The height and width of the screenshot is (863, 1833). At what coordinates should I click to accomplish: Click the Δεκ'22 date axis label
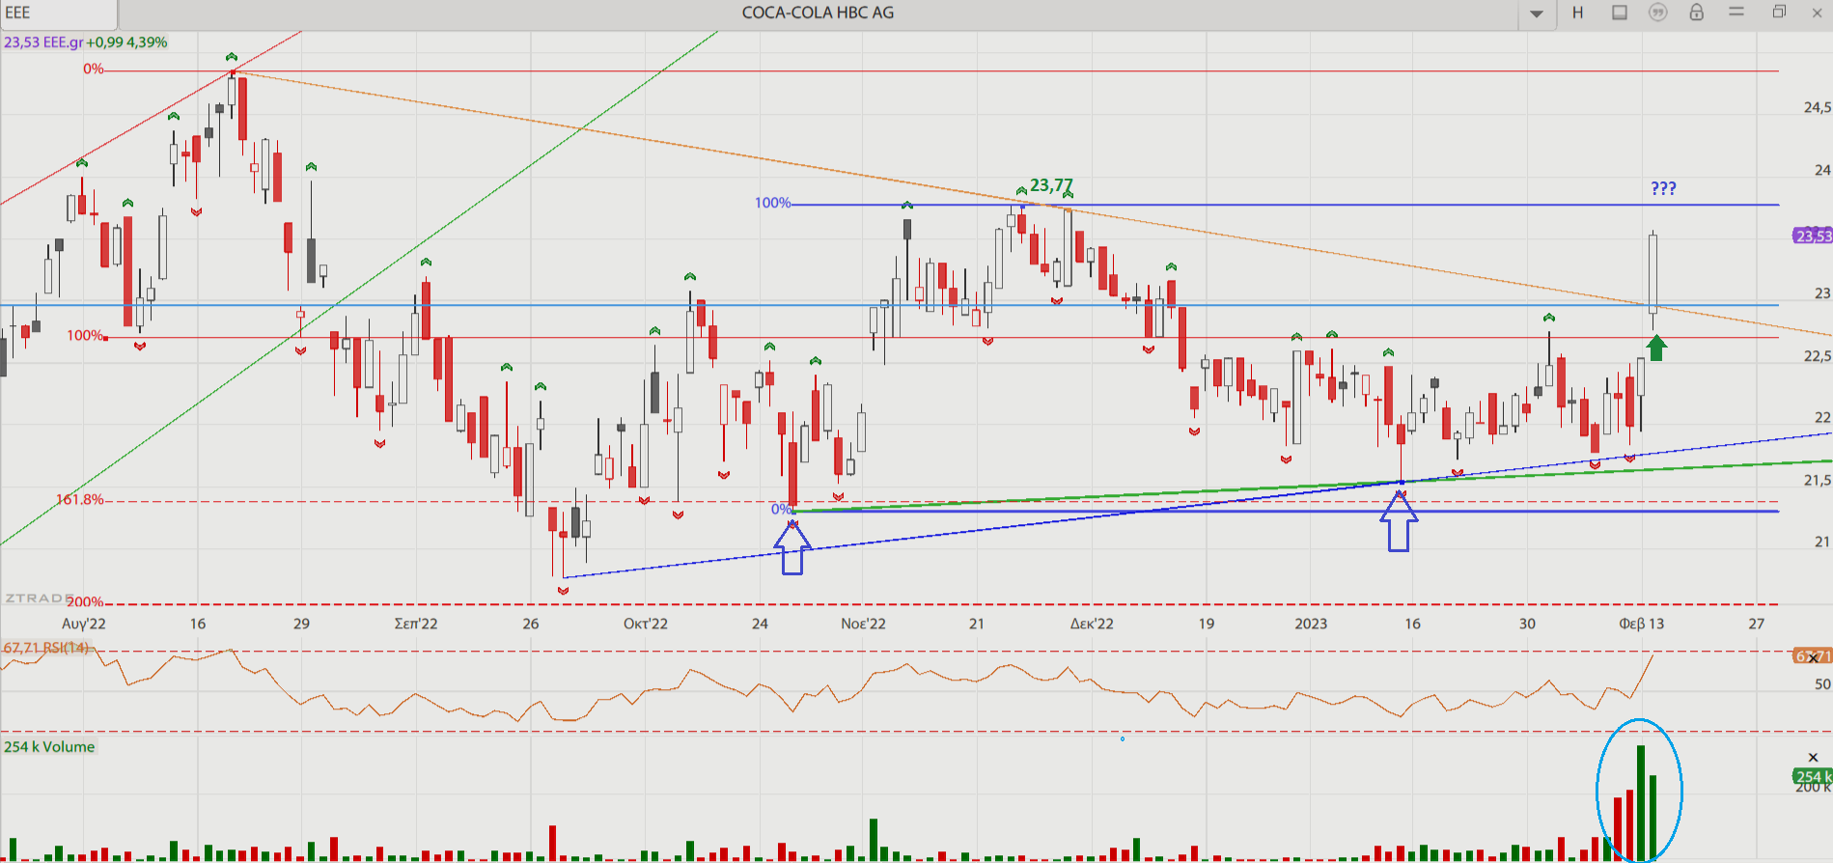pos(1092,624)
